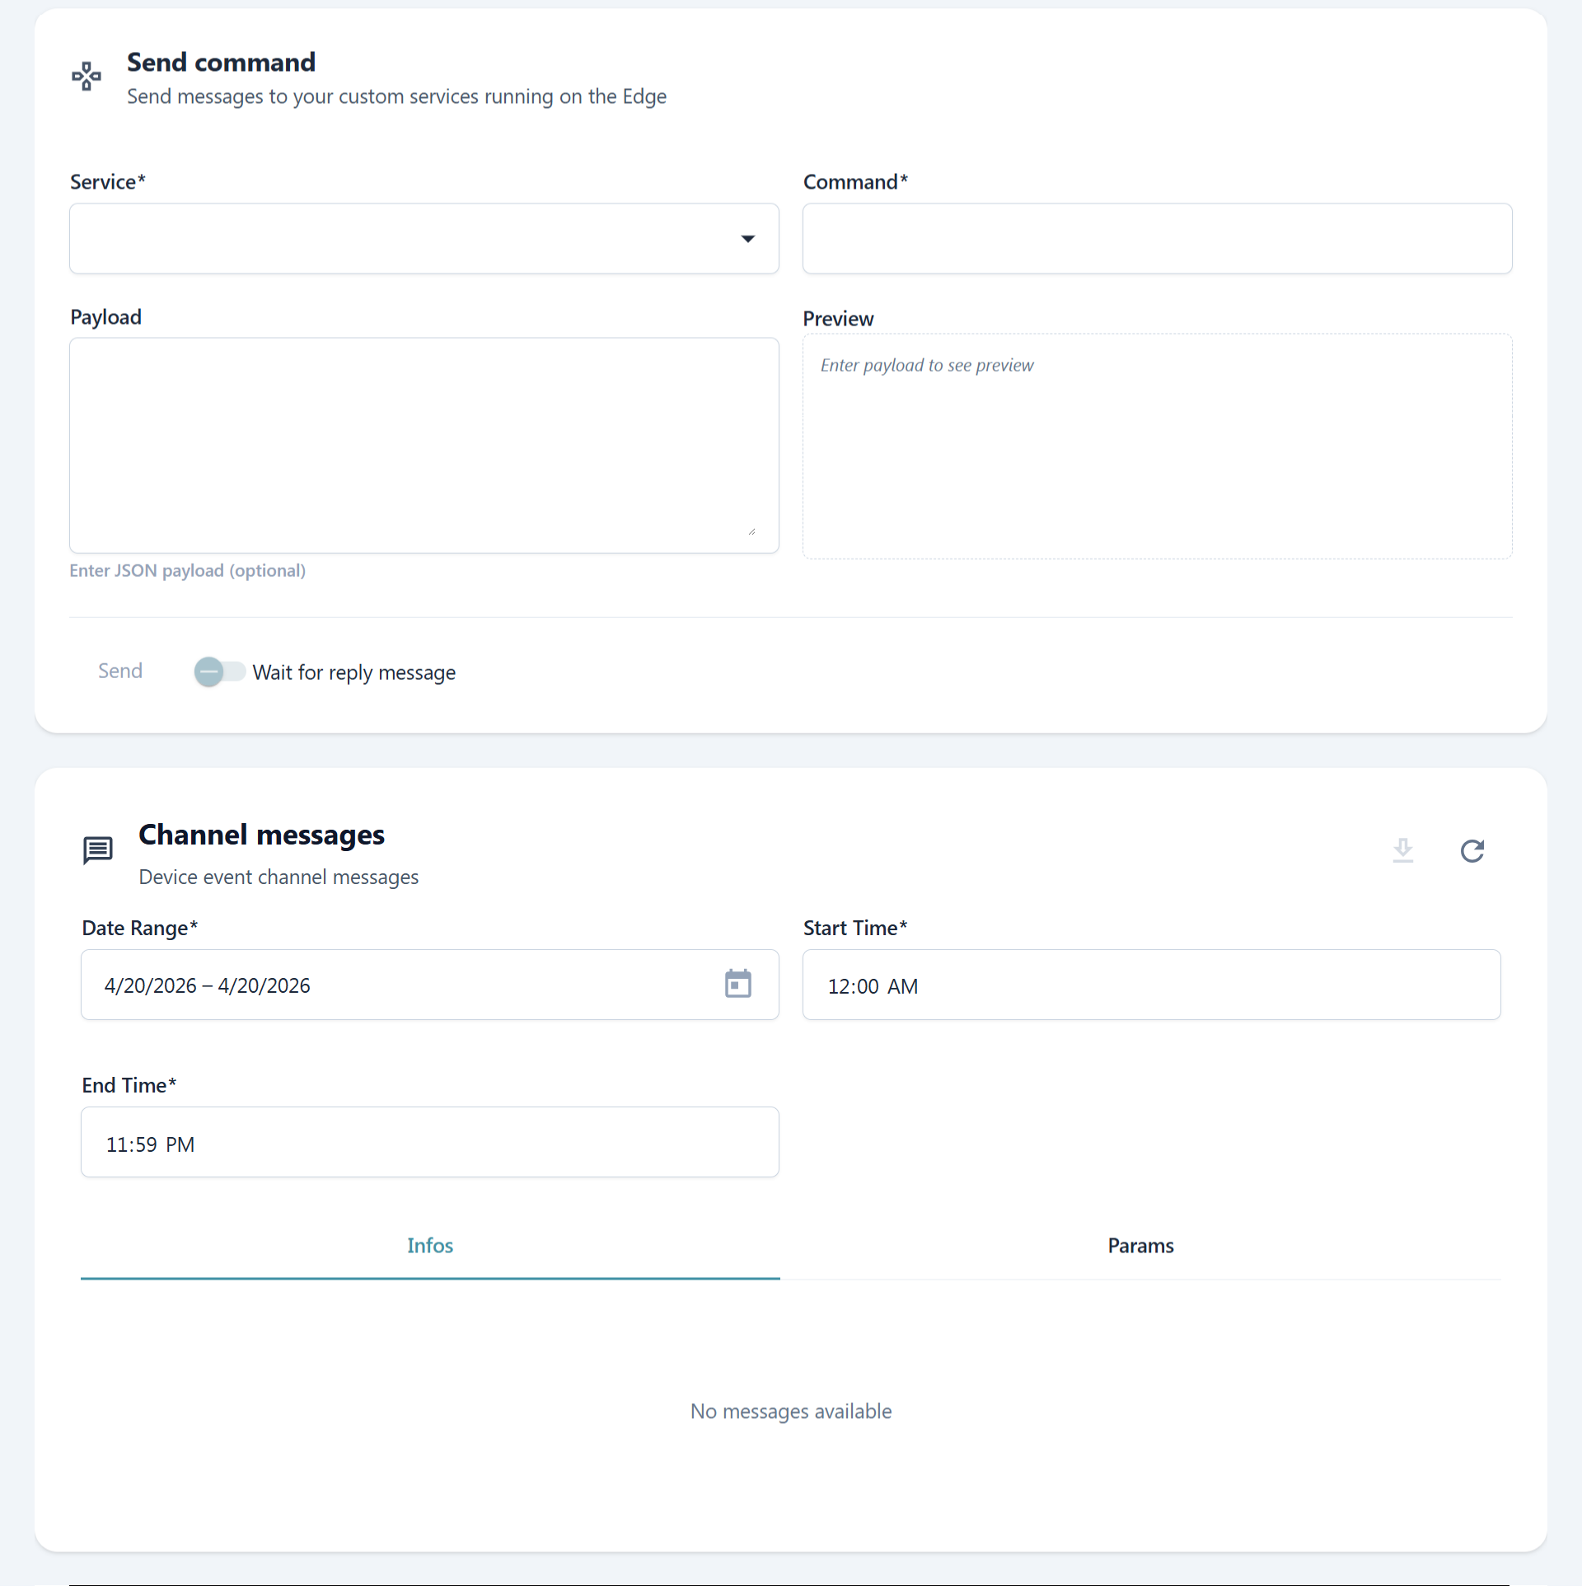Click the Channel messages chat icon
The height and width of the screenshot is (1591, 1582).
(98, 850)
